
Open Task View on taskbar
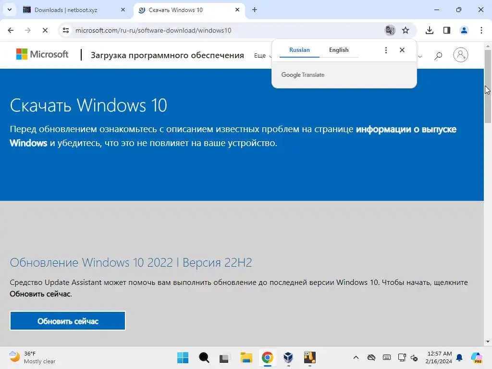point(225,357)
